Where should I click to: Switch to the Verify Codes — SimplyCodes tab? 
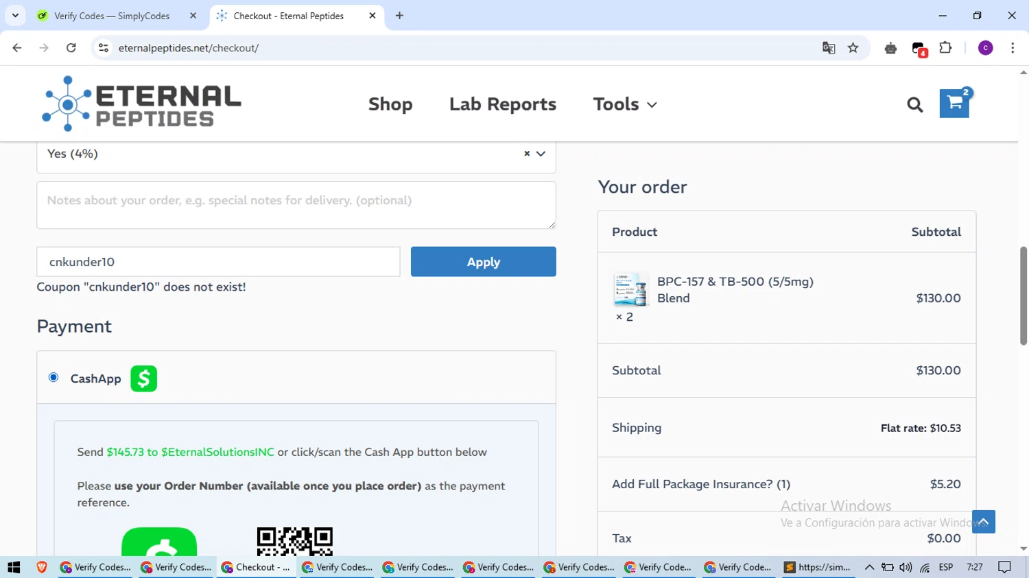click(110, 16)
